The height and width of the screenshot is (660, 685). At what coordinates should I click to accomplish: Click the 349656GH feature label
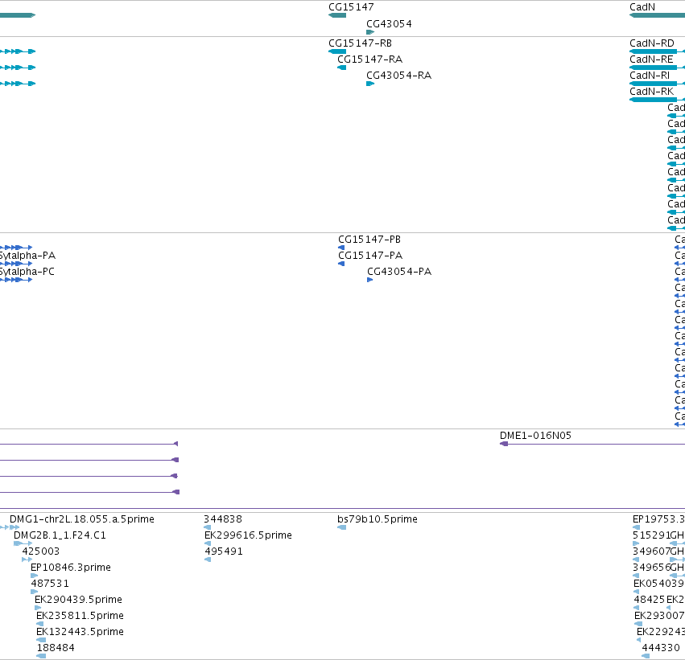coord(658,568)
